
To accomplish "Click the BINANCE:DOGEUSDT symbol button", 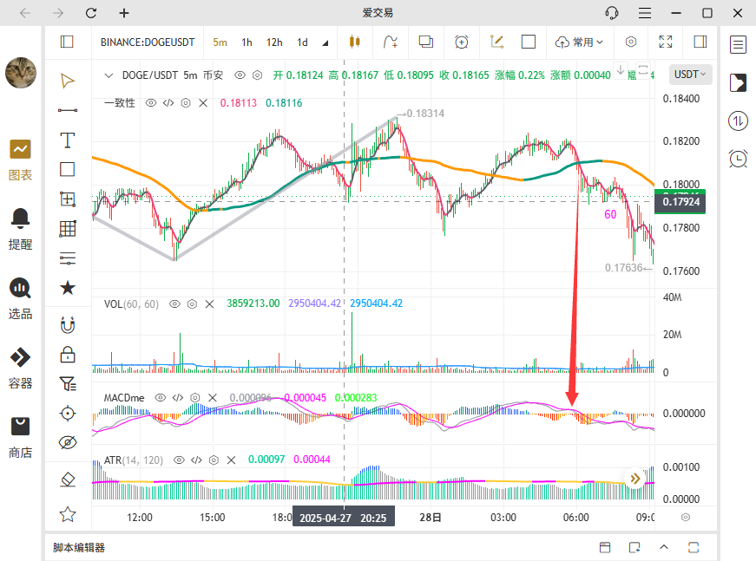I will point(148,42).
